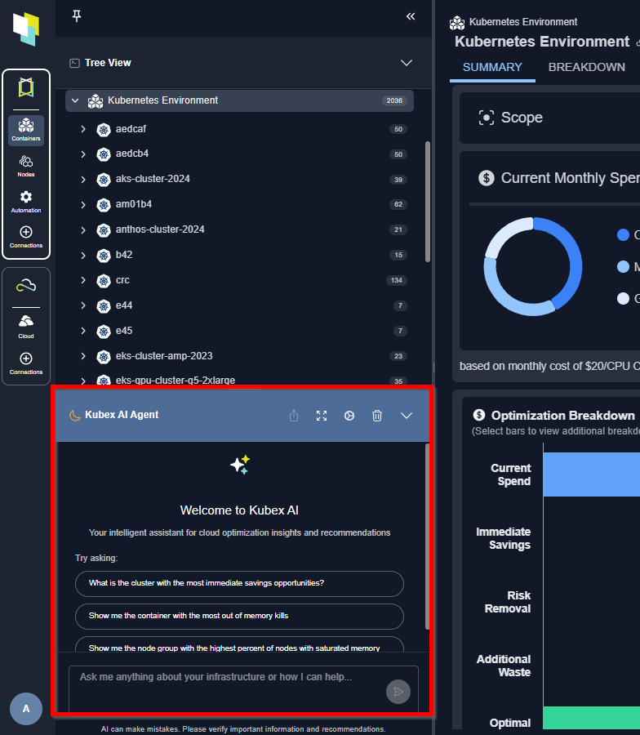640x735 pixels.
Task: Click the Kubernetes Environment breadcrumb
Action: [x=523, y=22]
